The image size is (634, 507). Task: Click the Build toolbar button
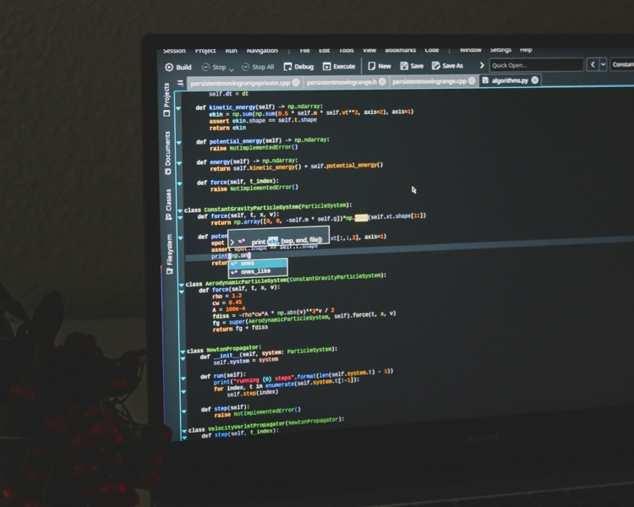178,67
